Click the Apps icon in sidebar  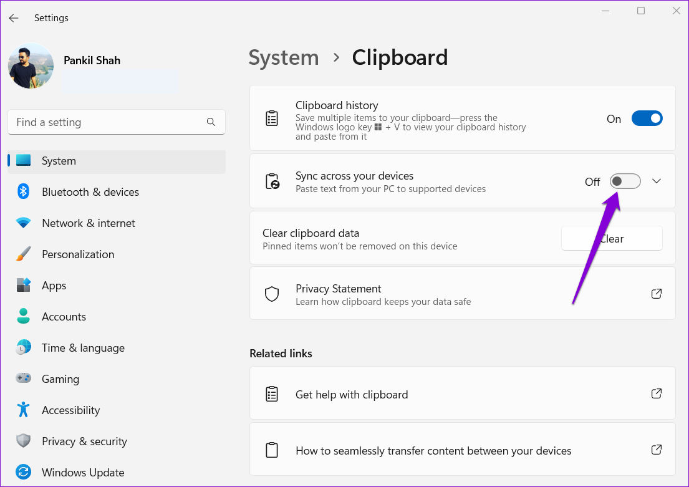pyautogui.click(x=23, y=285)
